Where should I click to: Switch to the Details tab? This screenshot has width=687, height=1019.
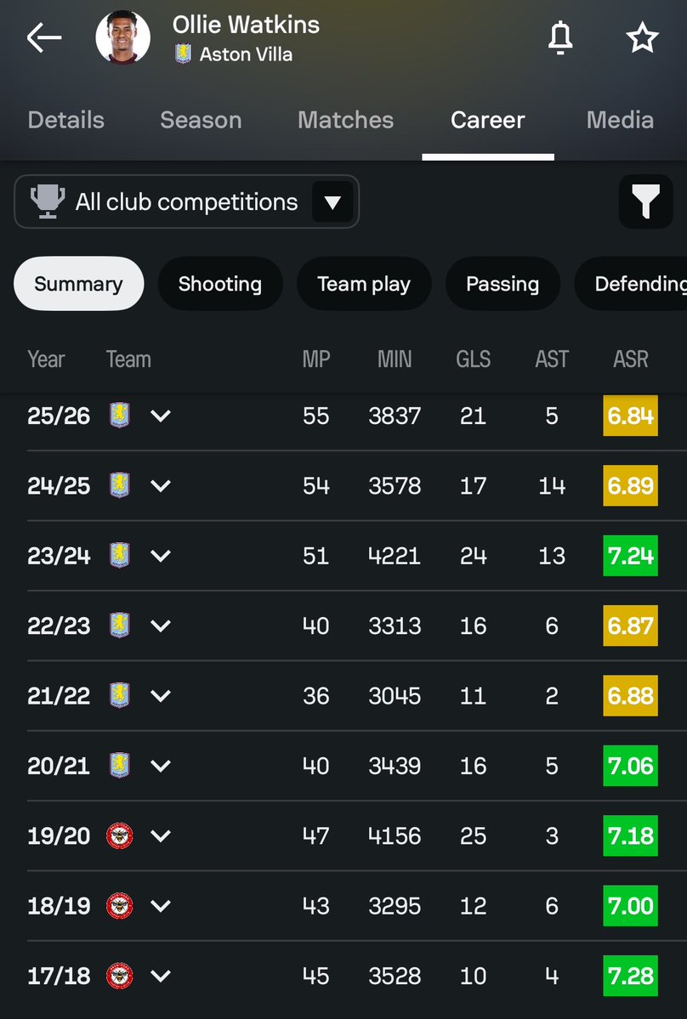pos(65,120)
